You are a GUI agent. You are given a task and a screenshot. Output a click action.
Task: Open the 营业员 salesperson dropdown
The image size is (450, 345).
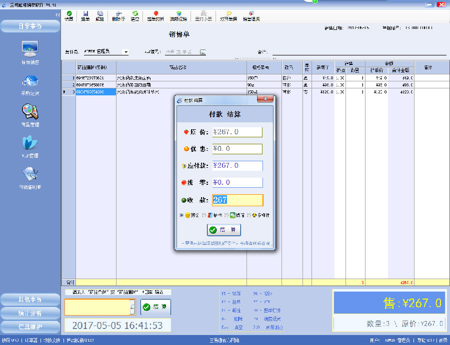(125, 52)
